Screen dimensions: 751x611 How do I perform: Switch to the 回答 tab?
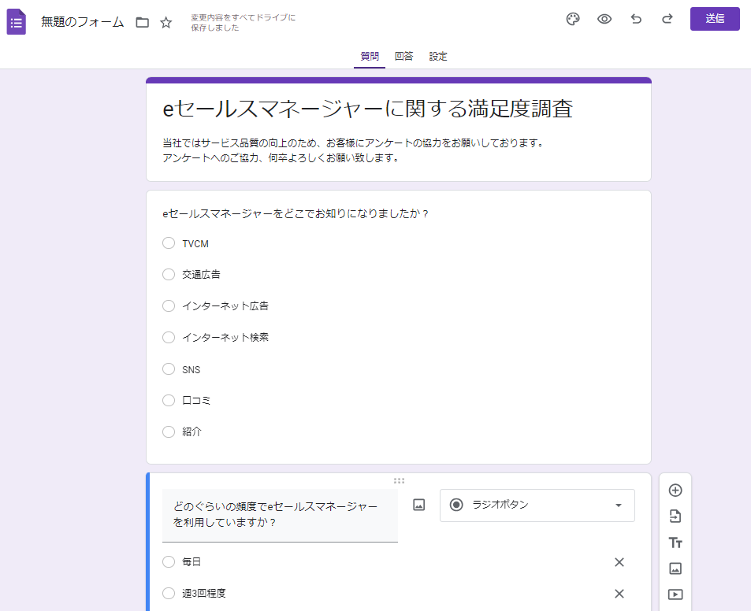(x=403, y=57)
